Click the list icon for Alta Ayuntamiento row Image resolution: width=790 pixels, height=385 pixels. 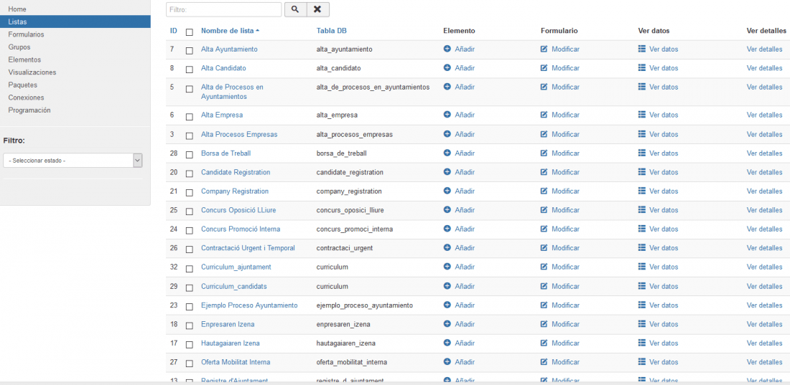642,49
